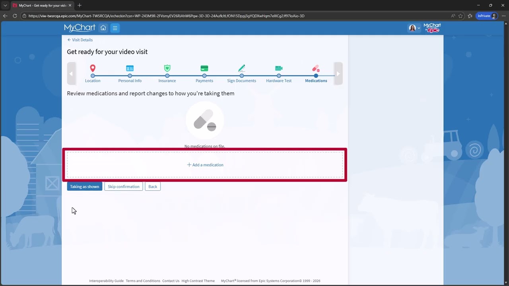Close the MyChart browser tab
This screenshot has width=509, height=286.
[70, 6]
